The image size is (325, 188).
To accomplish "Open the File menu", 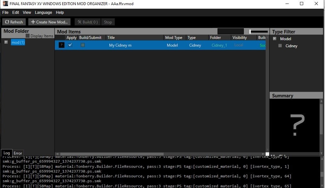I will pos(5,13).
